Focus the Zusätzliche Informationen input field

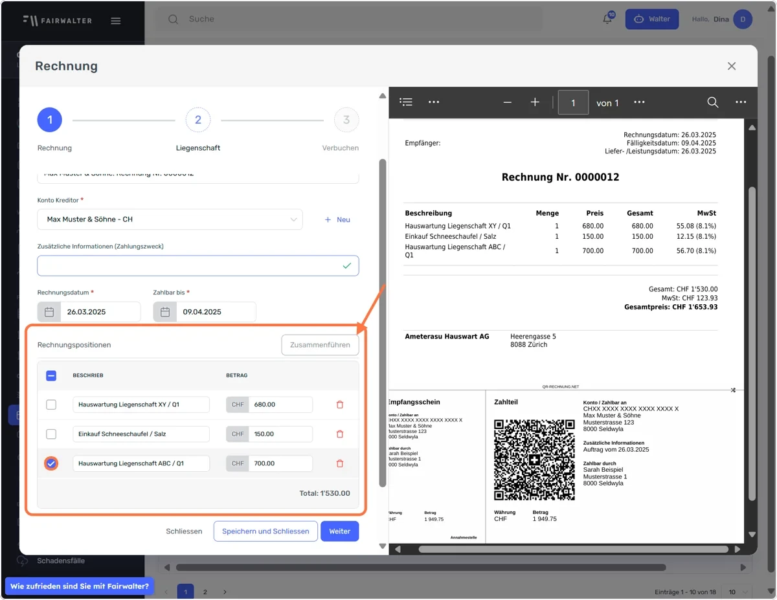pos(198,266)
